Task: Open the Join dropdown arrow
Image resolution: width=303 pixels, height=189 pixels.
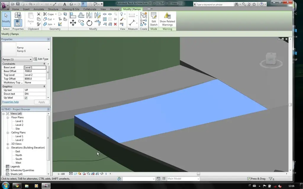Action: [x=54, y=24]
